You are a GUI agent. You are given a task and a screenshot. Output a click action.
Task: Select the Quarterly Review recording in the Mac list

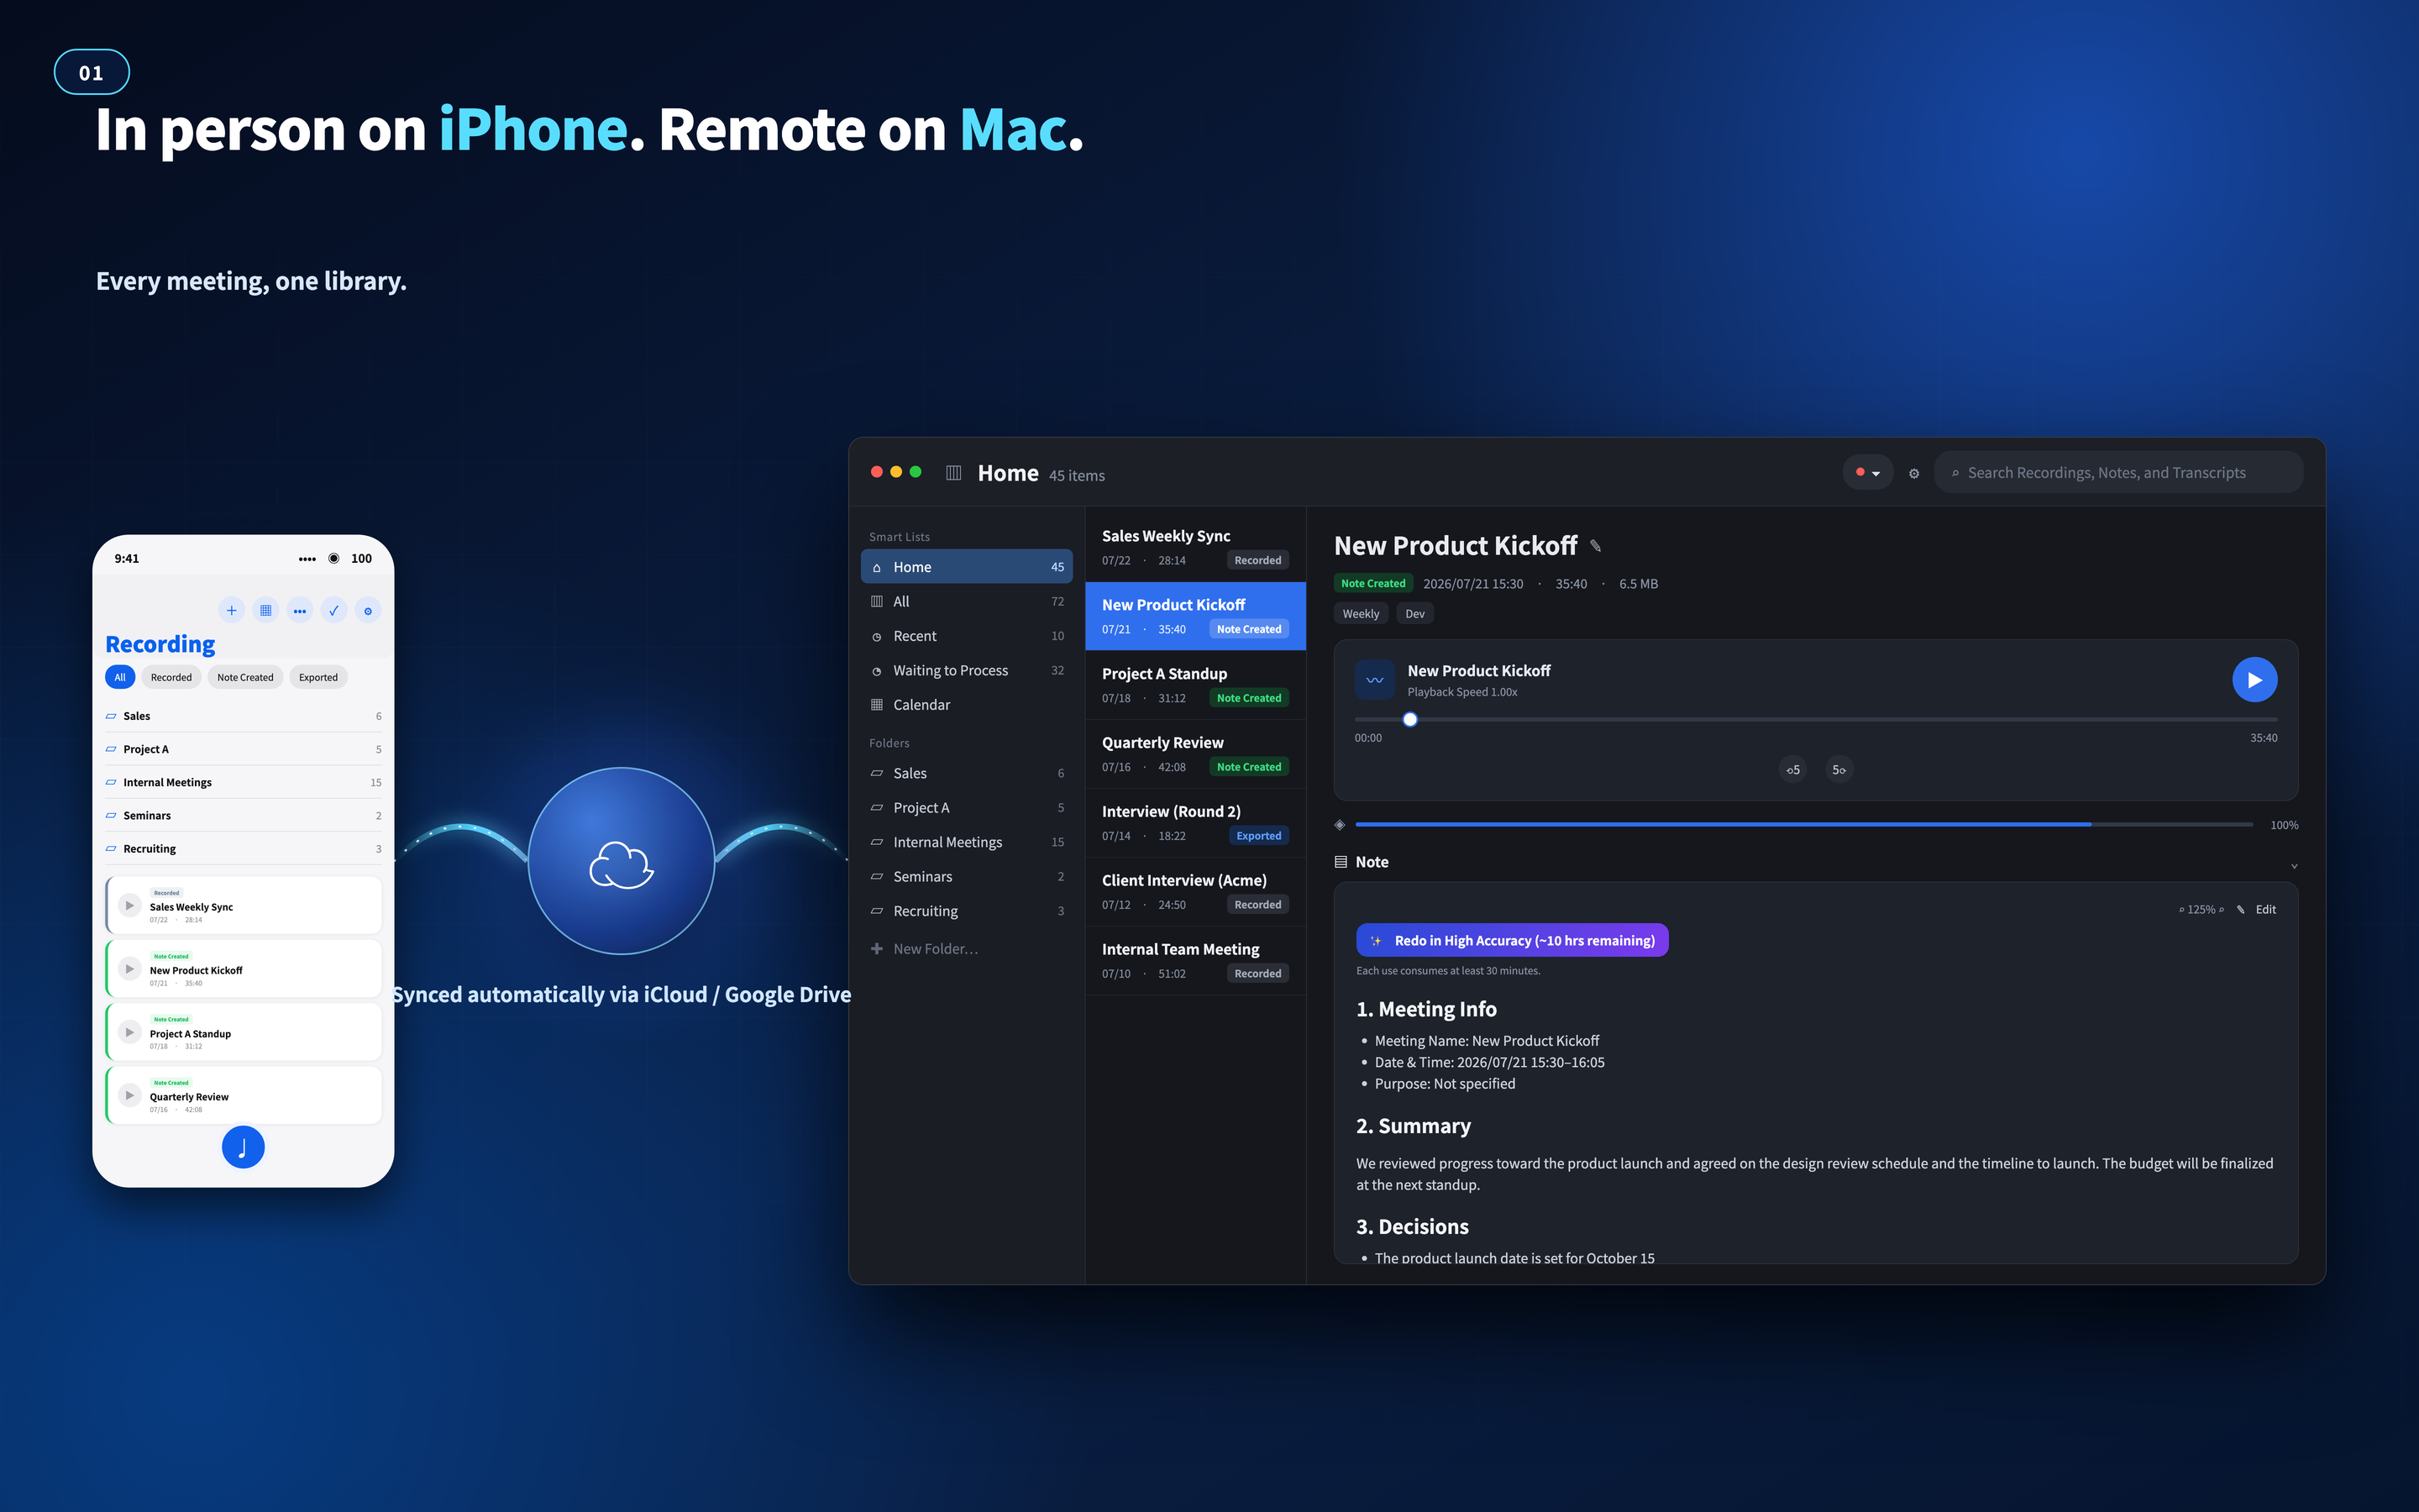point(1195,754)
